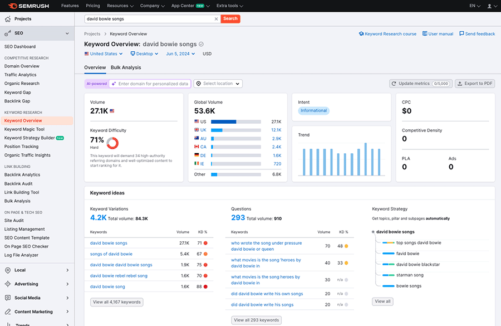Click the US volume bar in Global Volume
Image resolution: width=501 pixels, height=326 pixels.
coord(236,121)
